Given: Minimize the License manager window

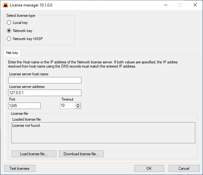Looking at the screenshot, I should tap(165, 5).
